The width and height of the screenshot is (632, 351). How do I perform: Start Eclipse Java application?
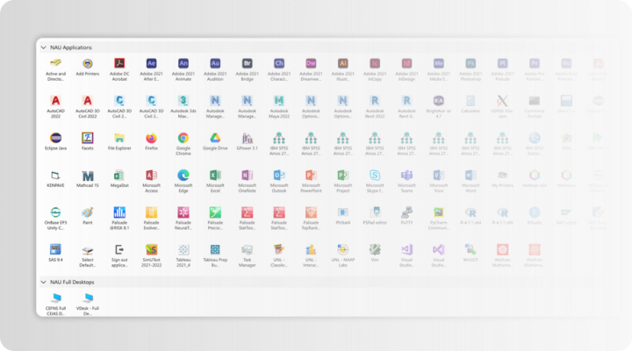[x=56, y=139]
